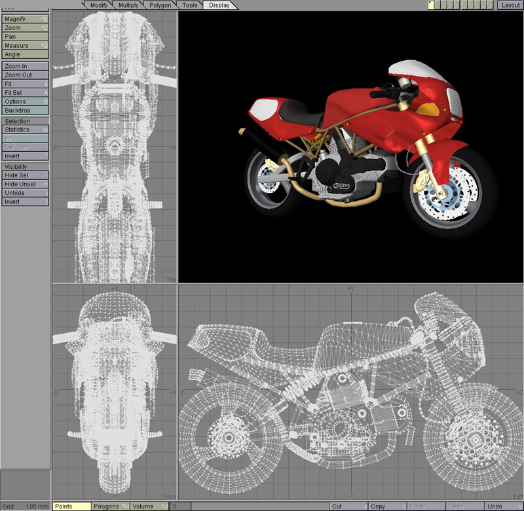Click the shaded motorcycle preview viewport
The width and height of the screenshot is (524, 511).
(x=351, y=147)
